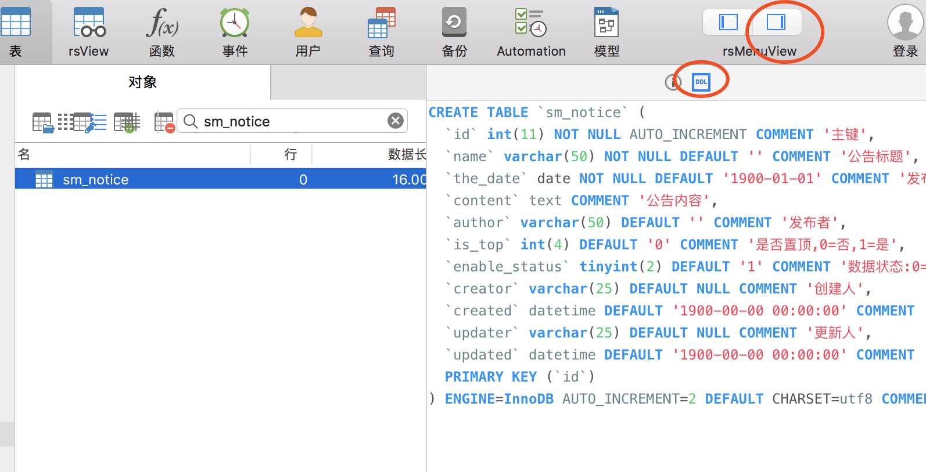Open the rsView view tool
This screenshot has height=472, width=926.
[88, 32]
